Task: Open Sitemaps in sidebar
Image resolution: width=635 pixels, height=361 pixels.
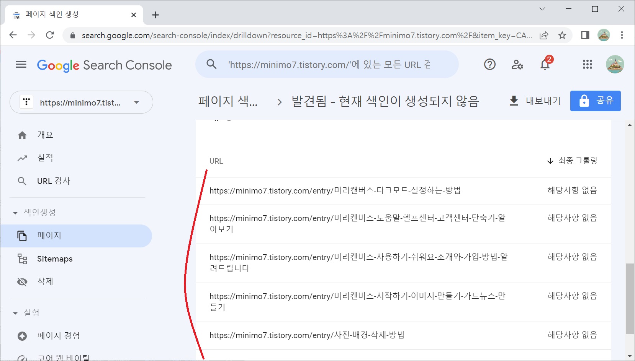Action: tap(55, 259)
